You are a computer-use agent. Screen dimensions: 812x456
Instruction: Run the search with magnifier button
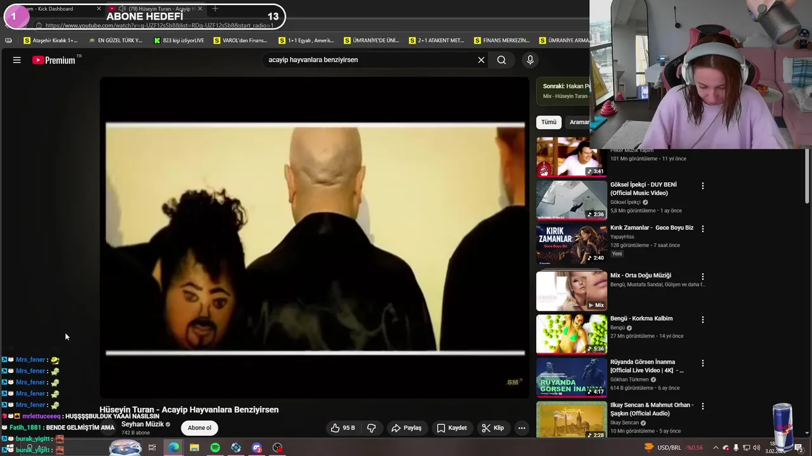point(501,60)
